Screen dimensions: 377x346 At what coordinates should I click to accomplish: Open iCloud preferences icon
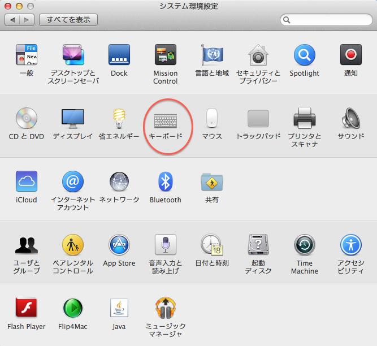27,181
